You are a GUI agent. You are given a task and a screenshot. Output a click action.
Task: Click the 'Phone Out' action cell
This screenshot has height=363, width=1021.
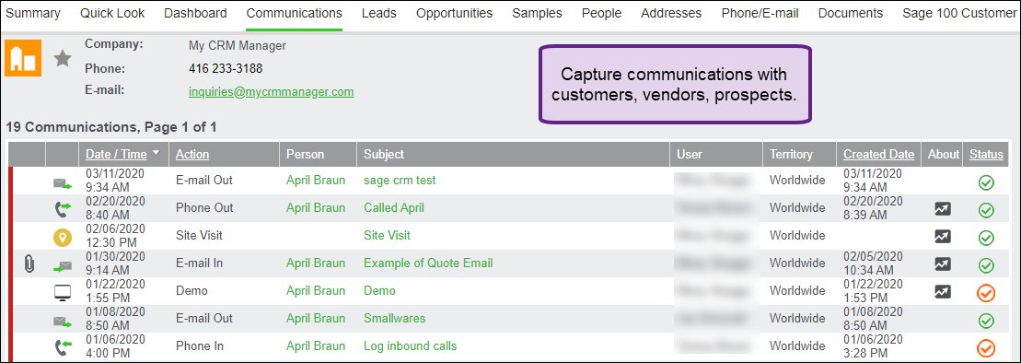click(204, 208)
